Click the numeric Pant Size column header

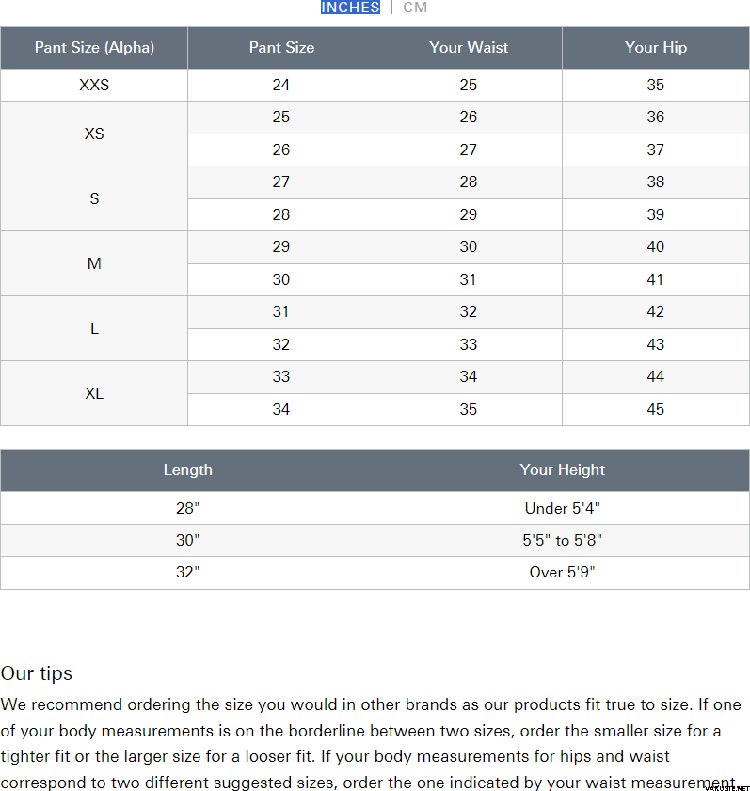pyautogui.click(x=281, y=47)
